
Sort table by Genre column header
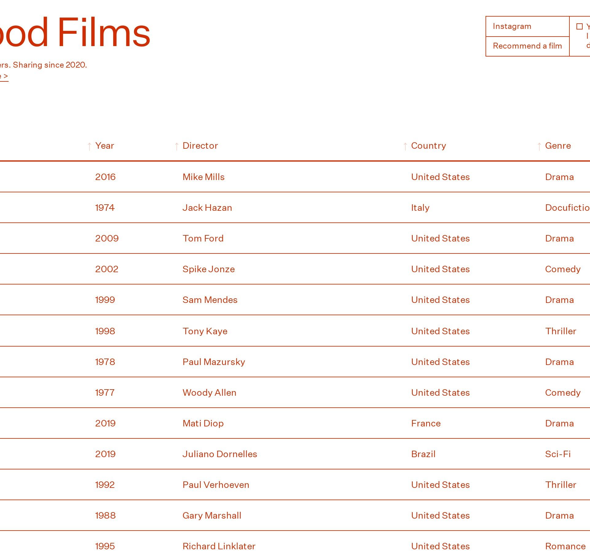tap(558, 146)
